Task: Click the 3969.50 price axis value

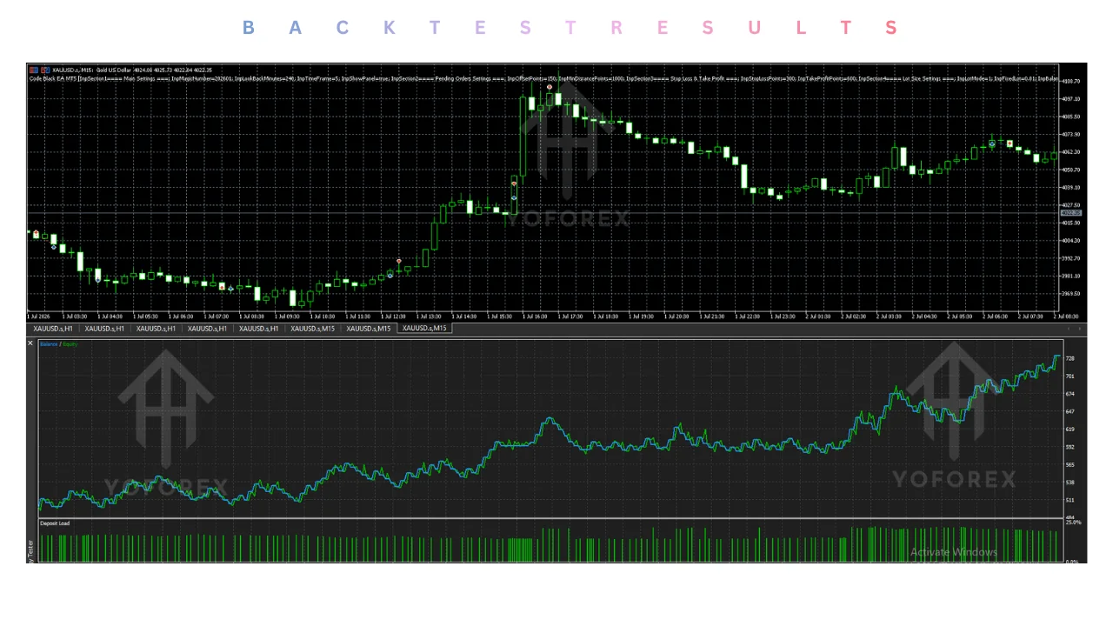Action: 1071,294
